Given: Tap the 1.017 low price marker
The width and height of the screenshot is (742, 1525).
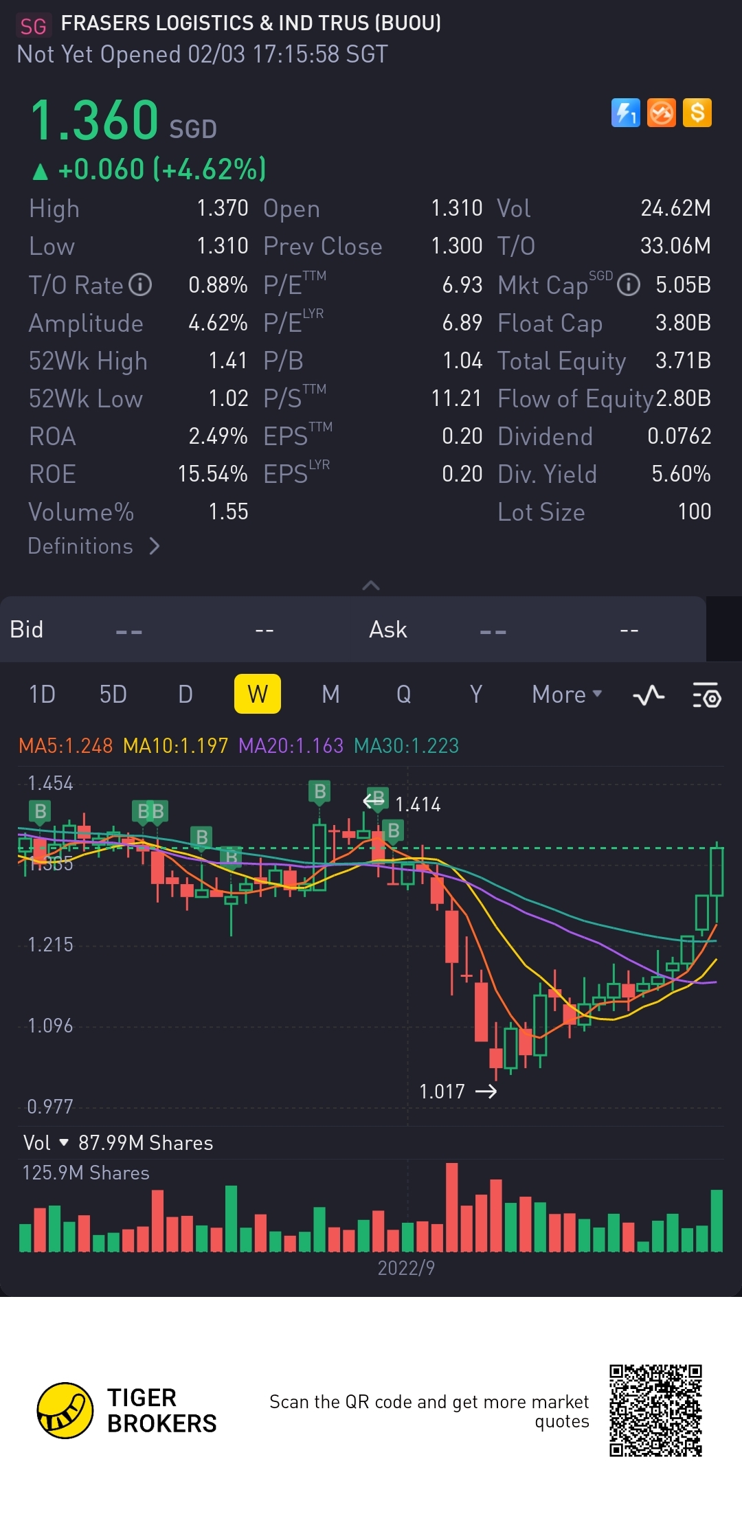Looking at the screenshot, I should pos(442,1092).
